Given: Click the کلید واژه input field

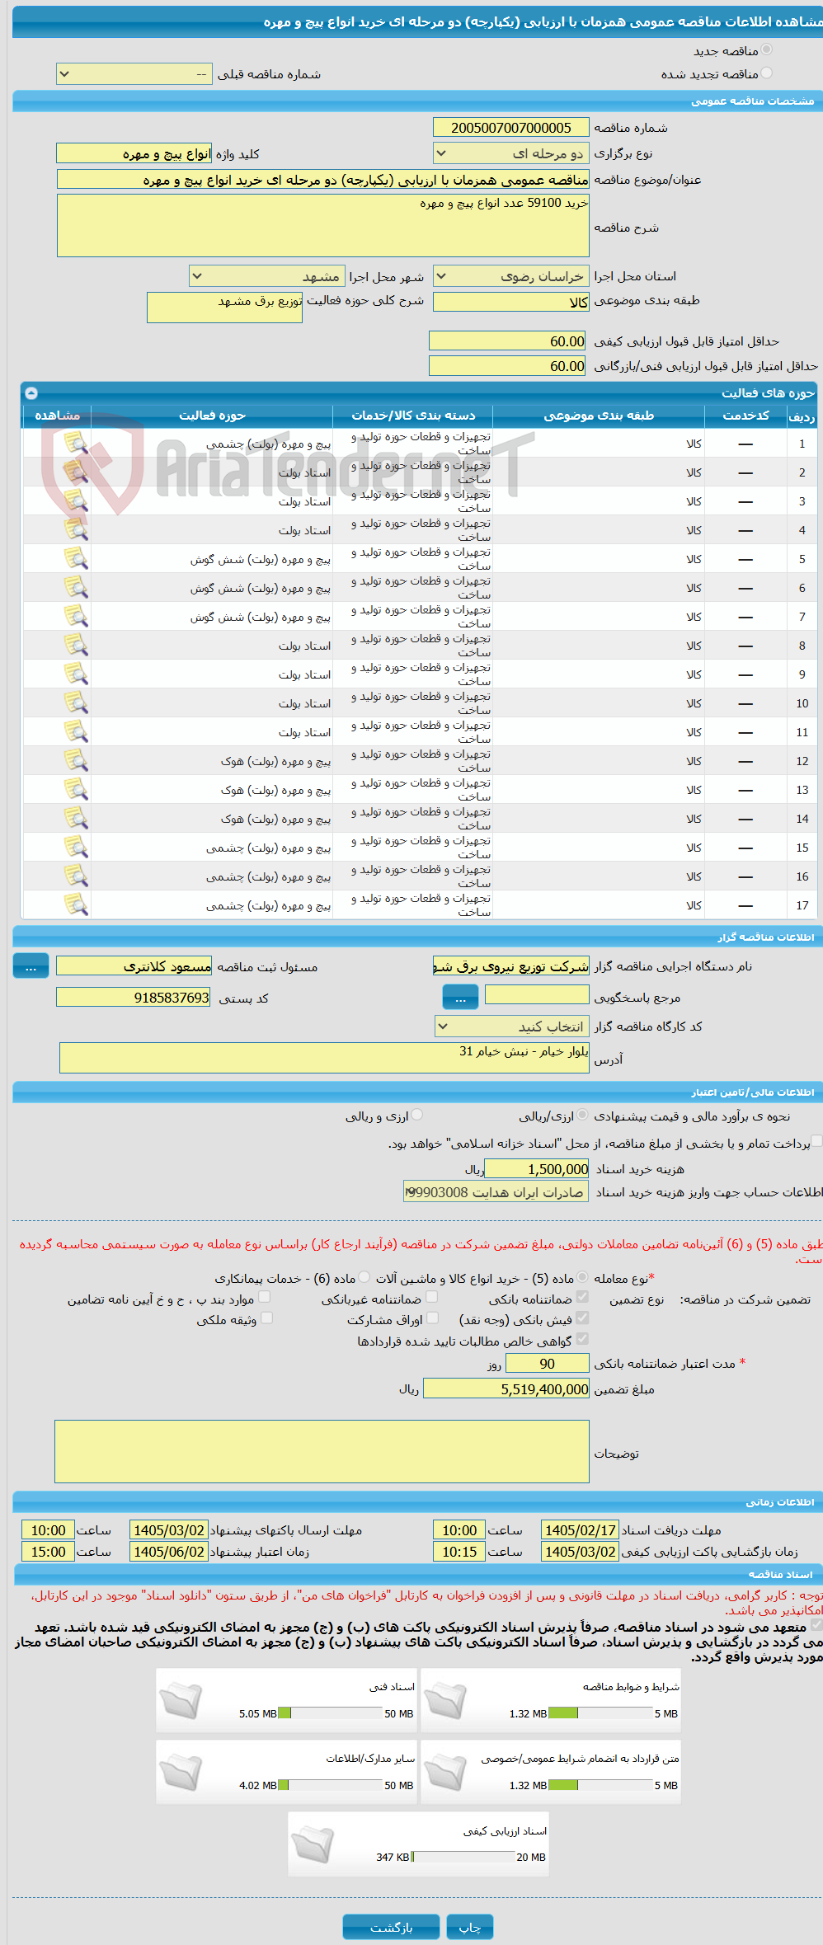Looking at the screenshot, I should [134, 153].
